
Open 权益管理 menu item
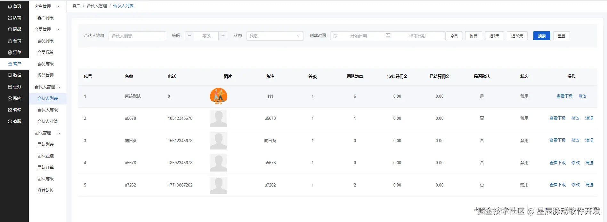(46, 75)
